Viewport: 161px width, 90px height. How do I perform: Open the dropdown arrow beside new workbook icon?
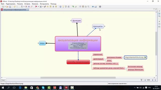(5, 7)
